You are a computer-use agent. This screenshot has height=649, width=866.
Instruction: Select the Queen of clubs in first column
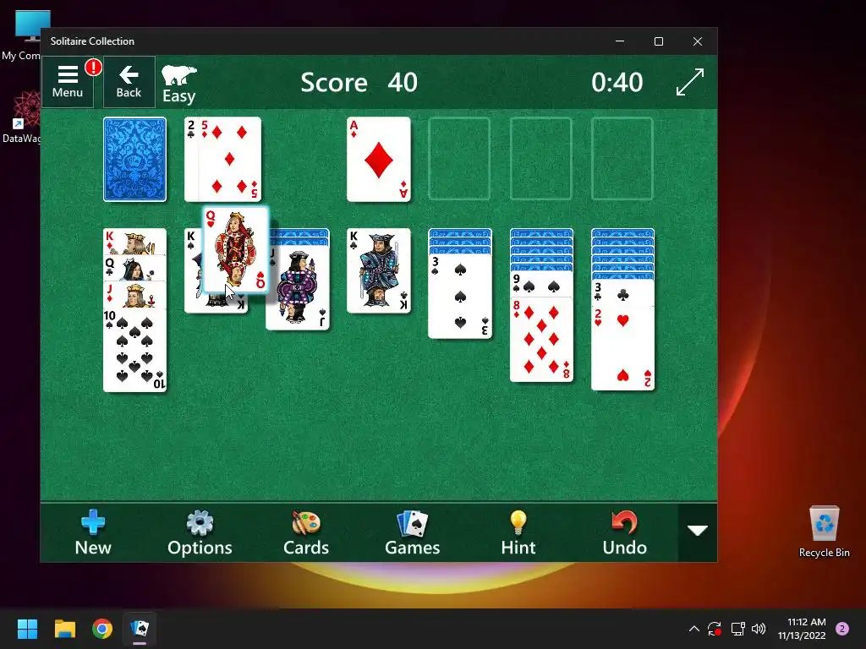tap(134, 268)
